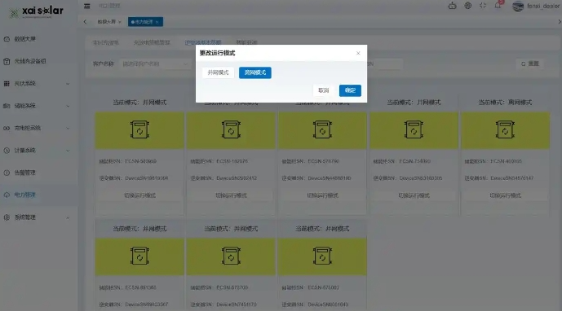Open notifications bell icon

pyautogui.click(x=498, y=6)
